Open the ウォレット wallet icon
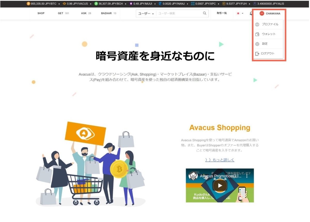 click(x=257, y=34)
